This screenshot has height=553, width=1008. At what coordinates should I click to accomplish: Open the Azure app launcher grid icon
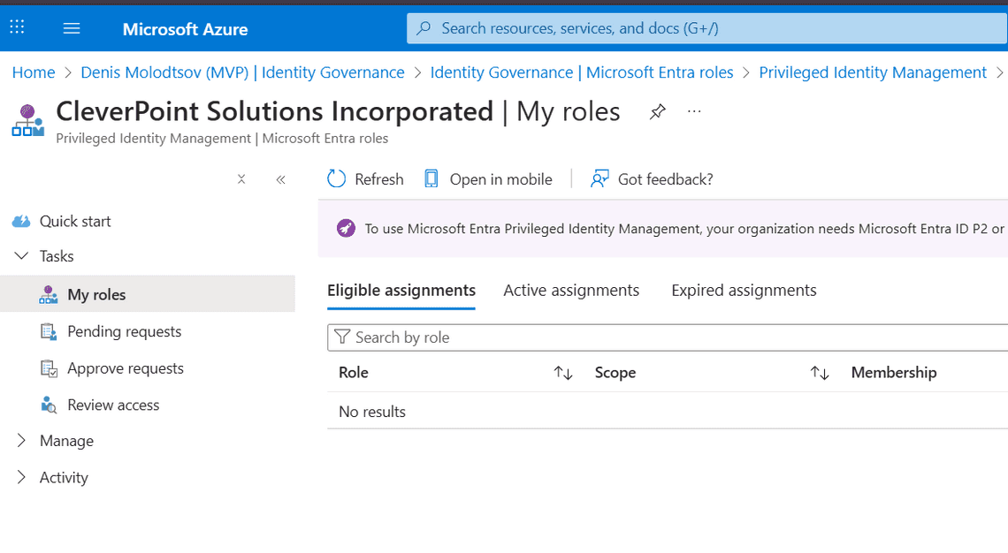point(17,28)
